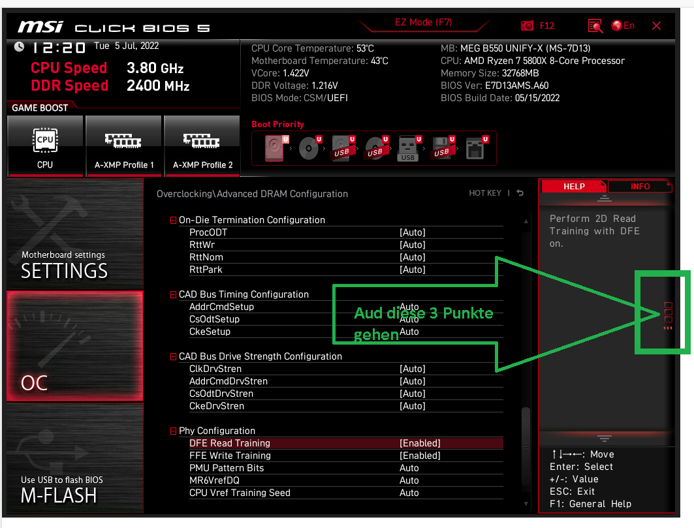The height and width of the screenshot is (528, 694).
Task: Open the RttPark [Auto] value dropdown
Action: click(412, 270)
